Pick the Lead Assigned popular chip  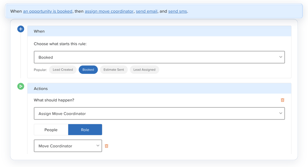[144, 70]
